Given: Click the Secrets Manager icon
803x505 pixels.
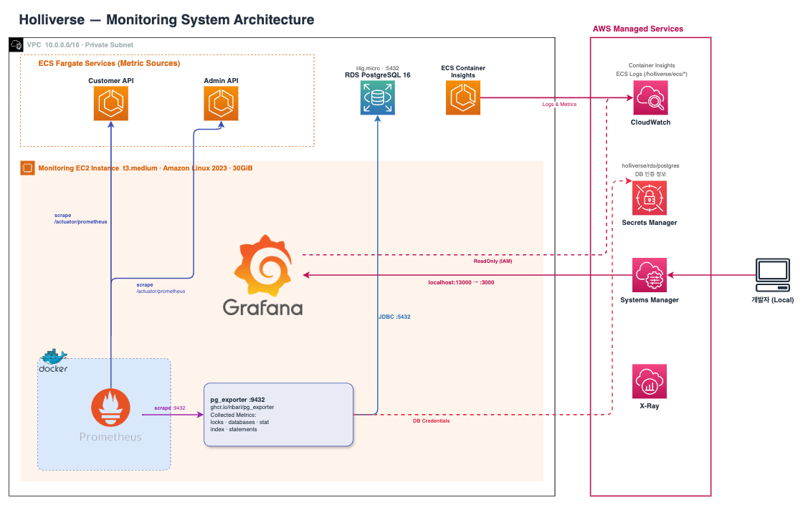Looking at the screenshot, I should coord(650,198).
